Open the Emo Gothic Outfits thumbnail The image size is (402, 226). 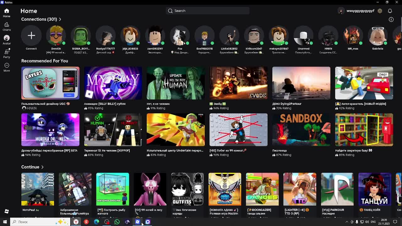click(x=187, y=189)
